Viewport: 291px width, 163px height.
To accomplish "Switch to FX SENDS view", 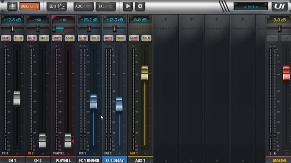I will [106, 6].
